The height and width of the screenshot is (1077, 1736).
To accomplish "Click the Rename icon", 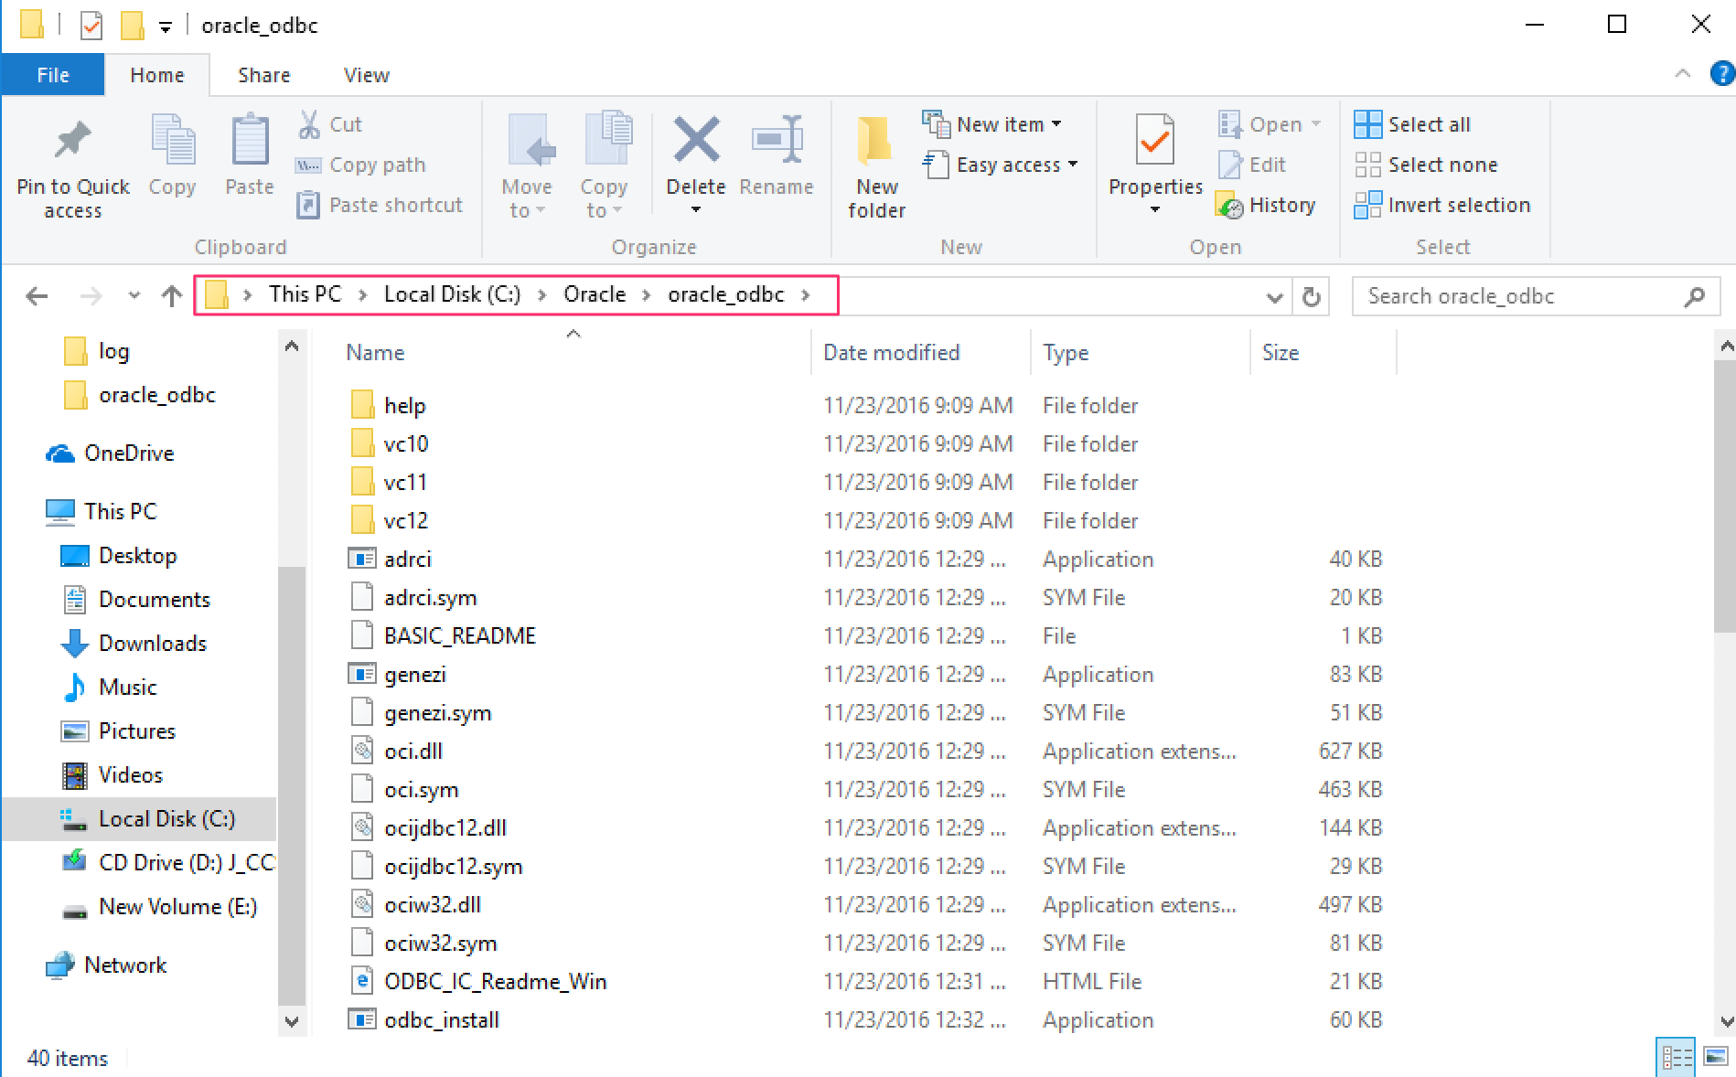I will (777, 141).
